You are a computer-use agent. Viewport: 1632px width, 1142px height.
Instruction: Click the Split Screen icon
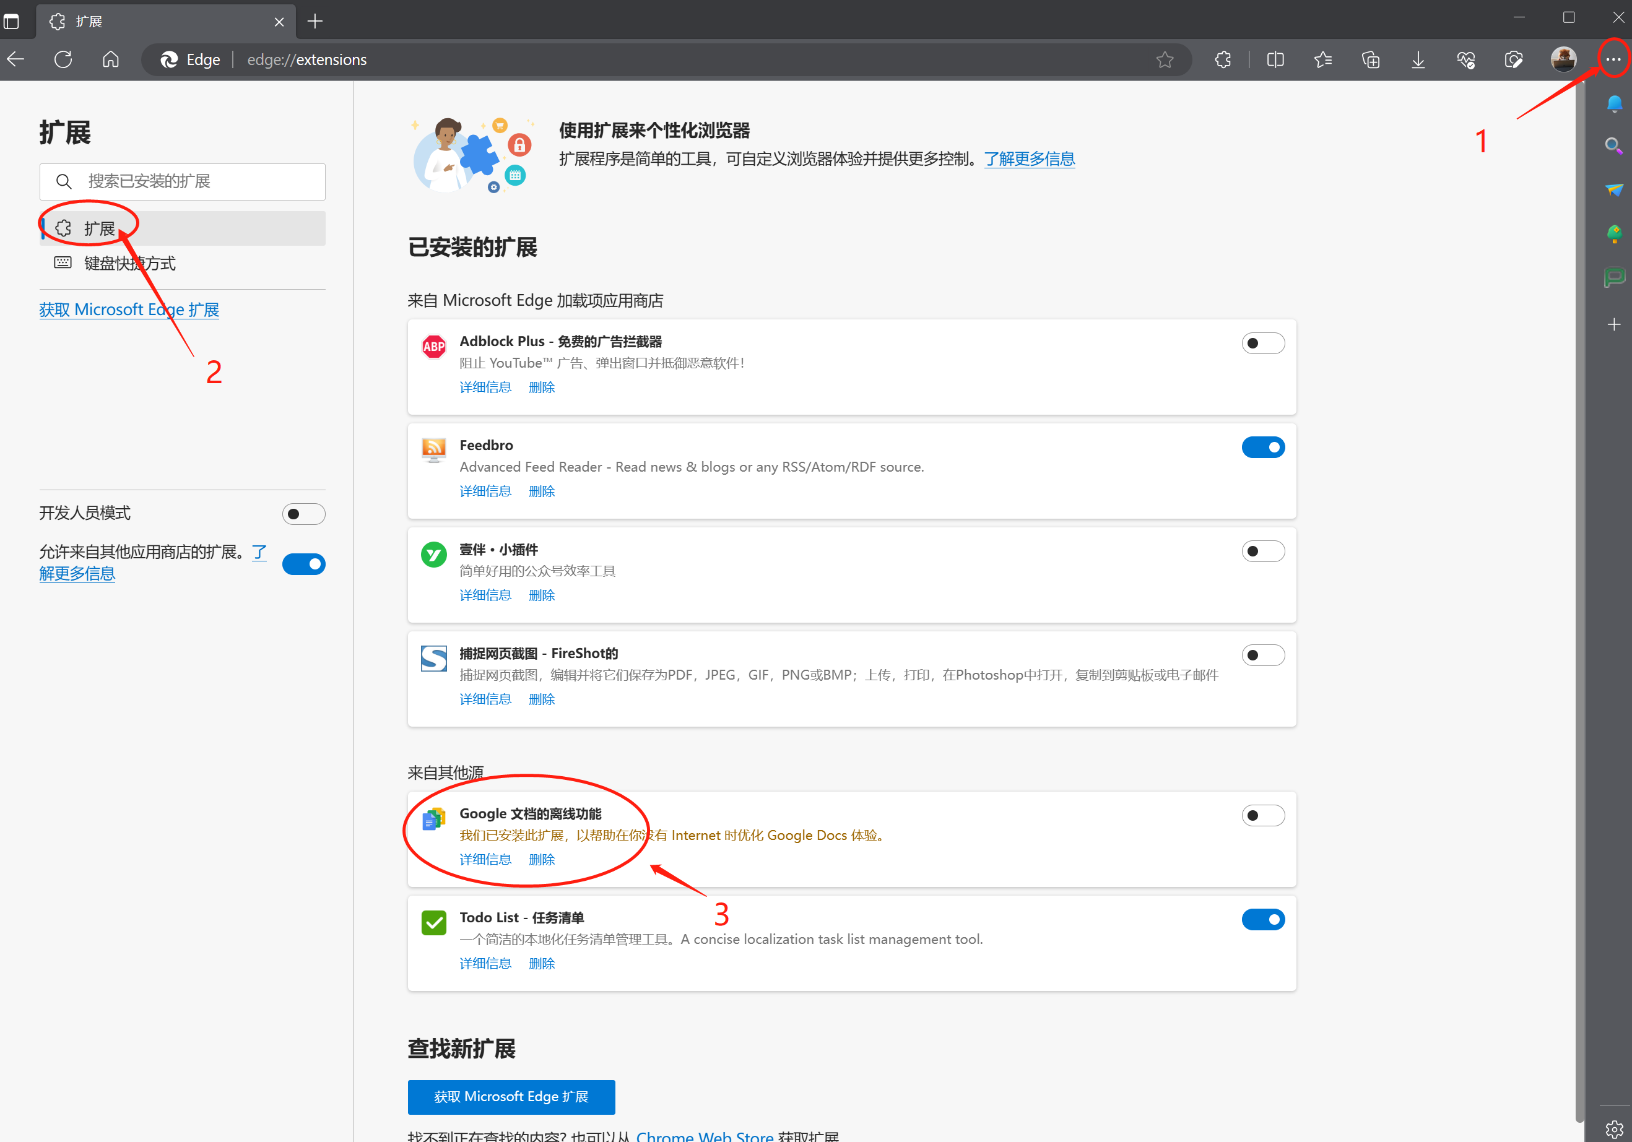point(1275,59)
